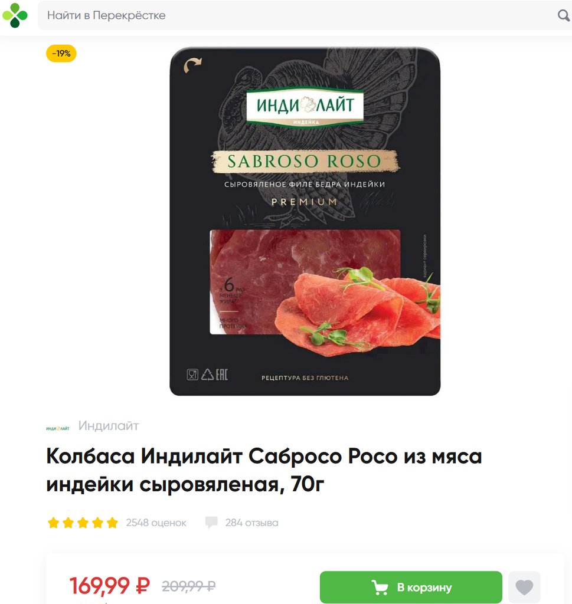
Task: Open the 284 отзыва reviews link
Action: point(251,523)
